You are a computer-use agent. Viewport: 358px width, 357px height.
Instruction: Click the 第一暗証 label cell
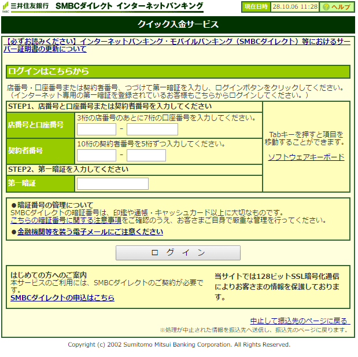tap(40, 183)
